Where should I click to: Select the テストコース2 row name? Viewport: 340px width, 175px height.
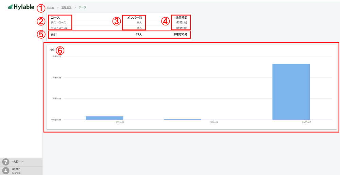coord(59,27)
